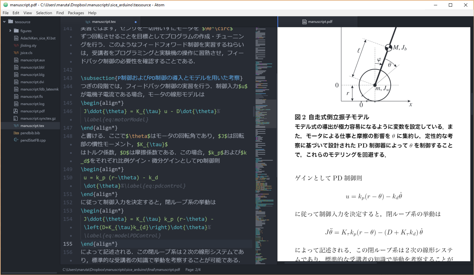Screen dimensions: 474x275
Task: Open manuscript.pdf in tree view
Action: pyautogui.click(x=32, y=111)
